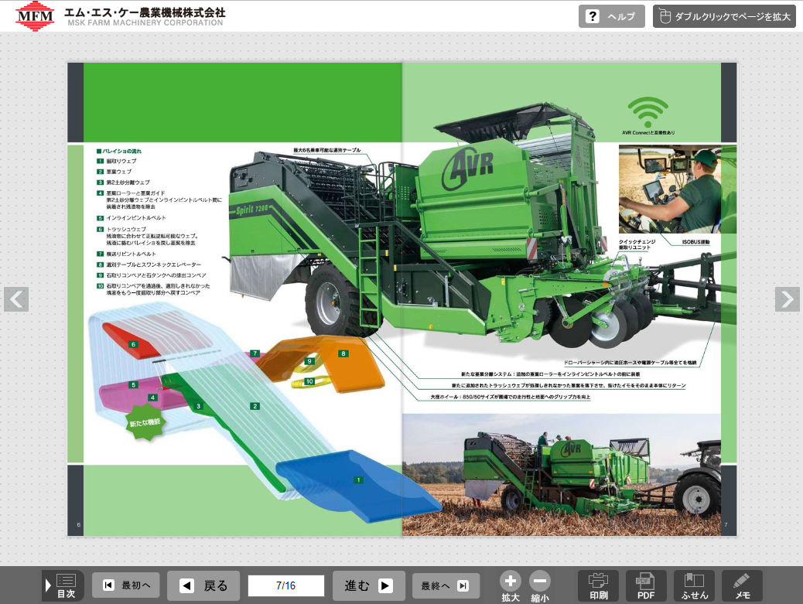Click the 横送りピントルベルト list item
The image size is (803, 604).
coord(131,254)
